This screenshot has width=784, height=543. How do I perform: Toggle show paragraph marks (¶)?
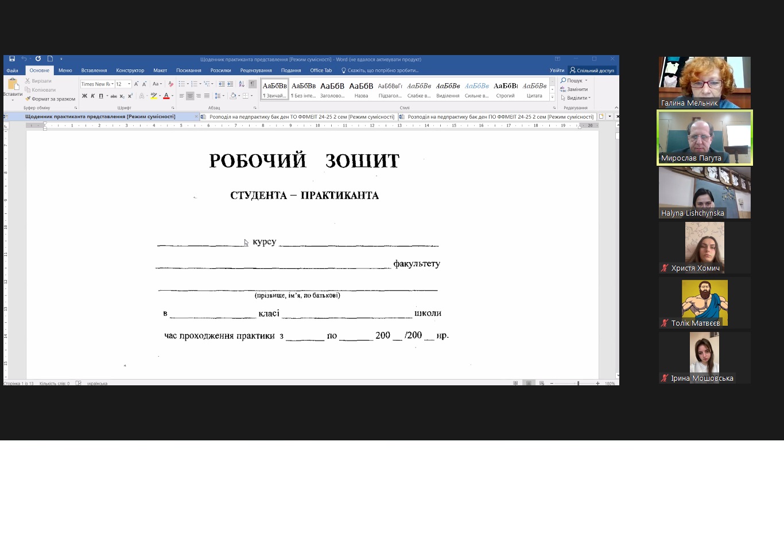(252, 84)
